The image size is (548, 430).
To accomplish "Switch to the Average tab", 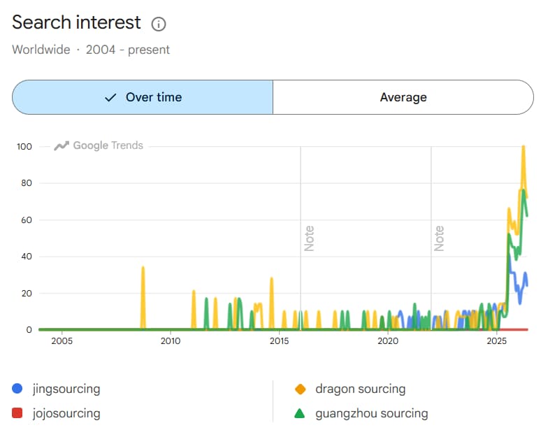I will [x=403, y=97].
